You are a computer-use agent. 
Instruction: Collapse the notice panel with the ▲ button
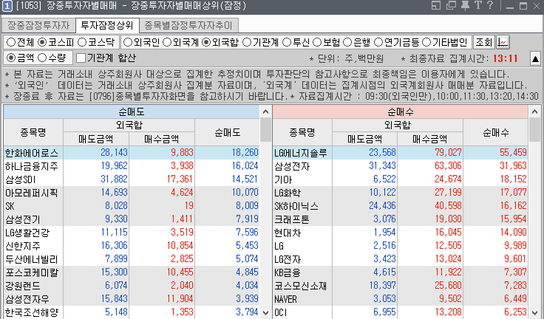coord(535,58)
